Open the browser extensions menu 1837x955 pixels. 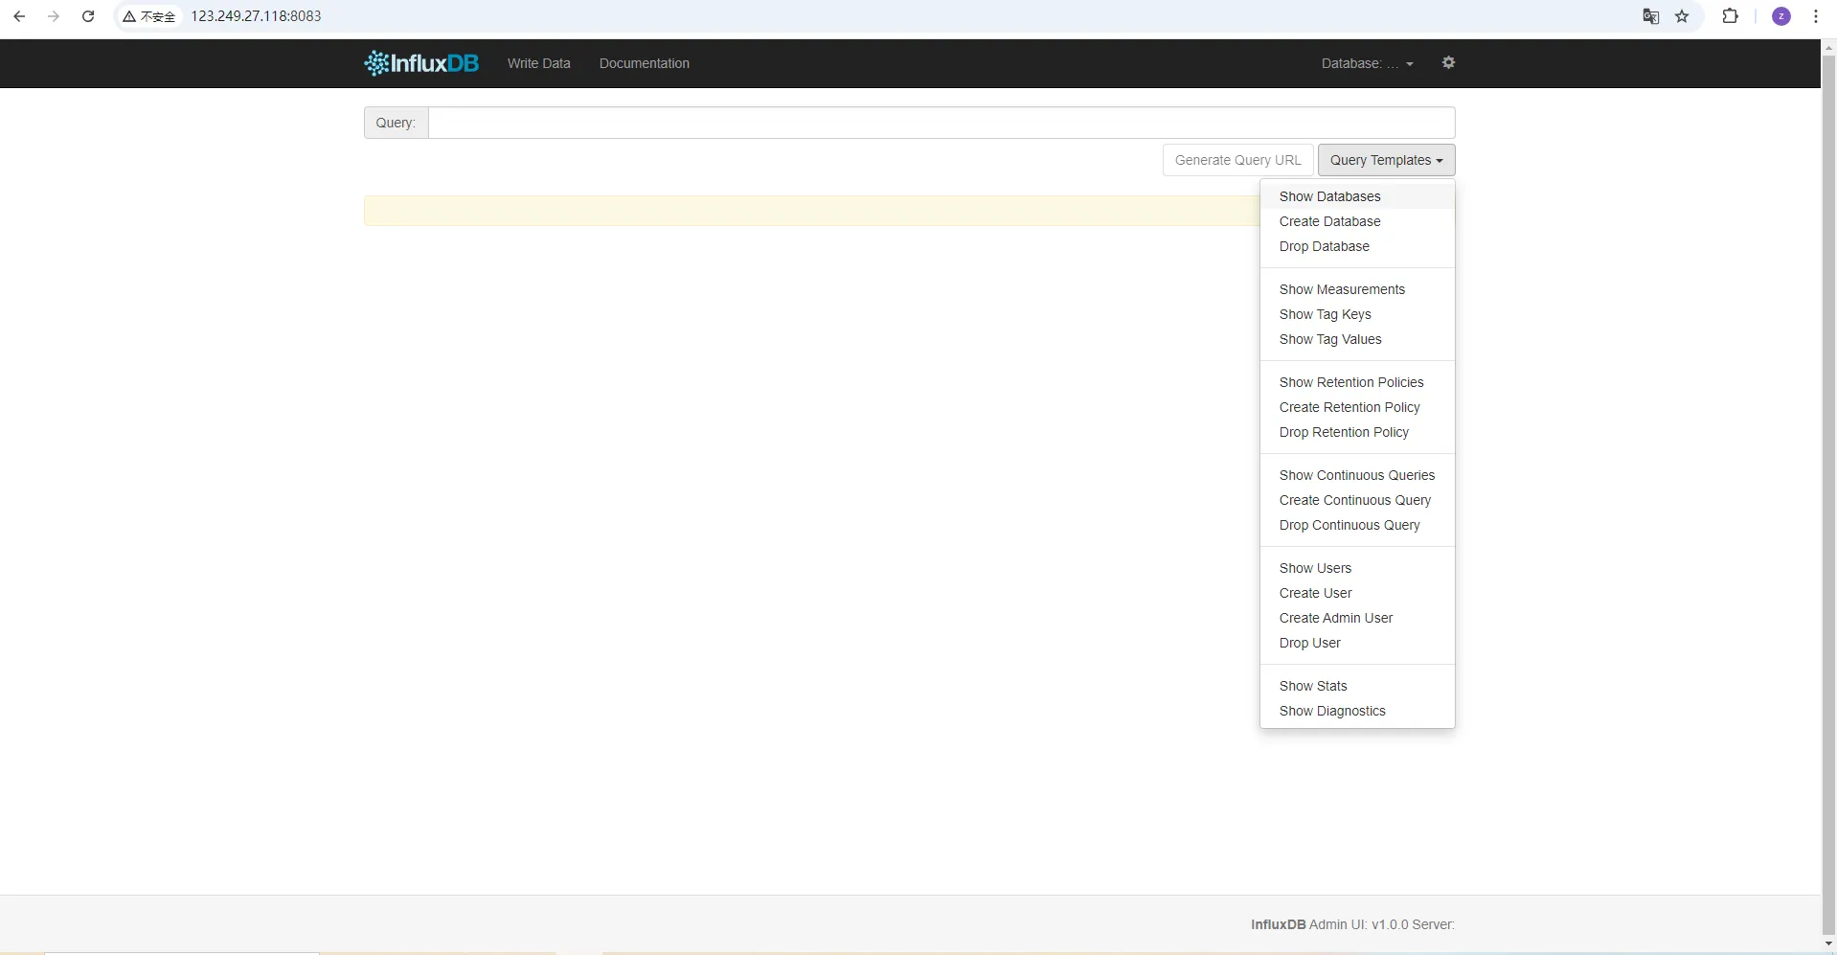pos(1730,16)
